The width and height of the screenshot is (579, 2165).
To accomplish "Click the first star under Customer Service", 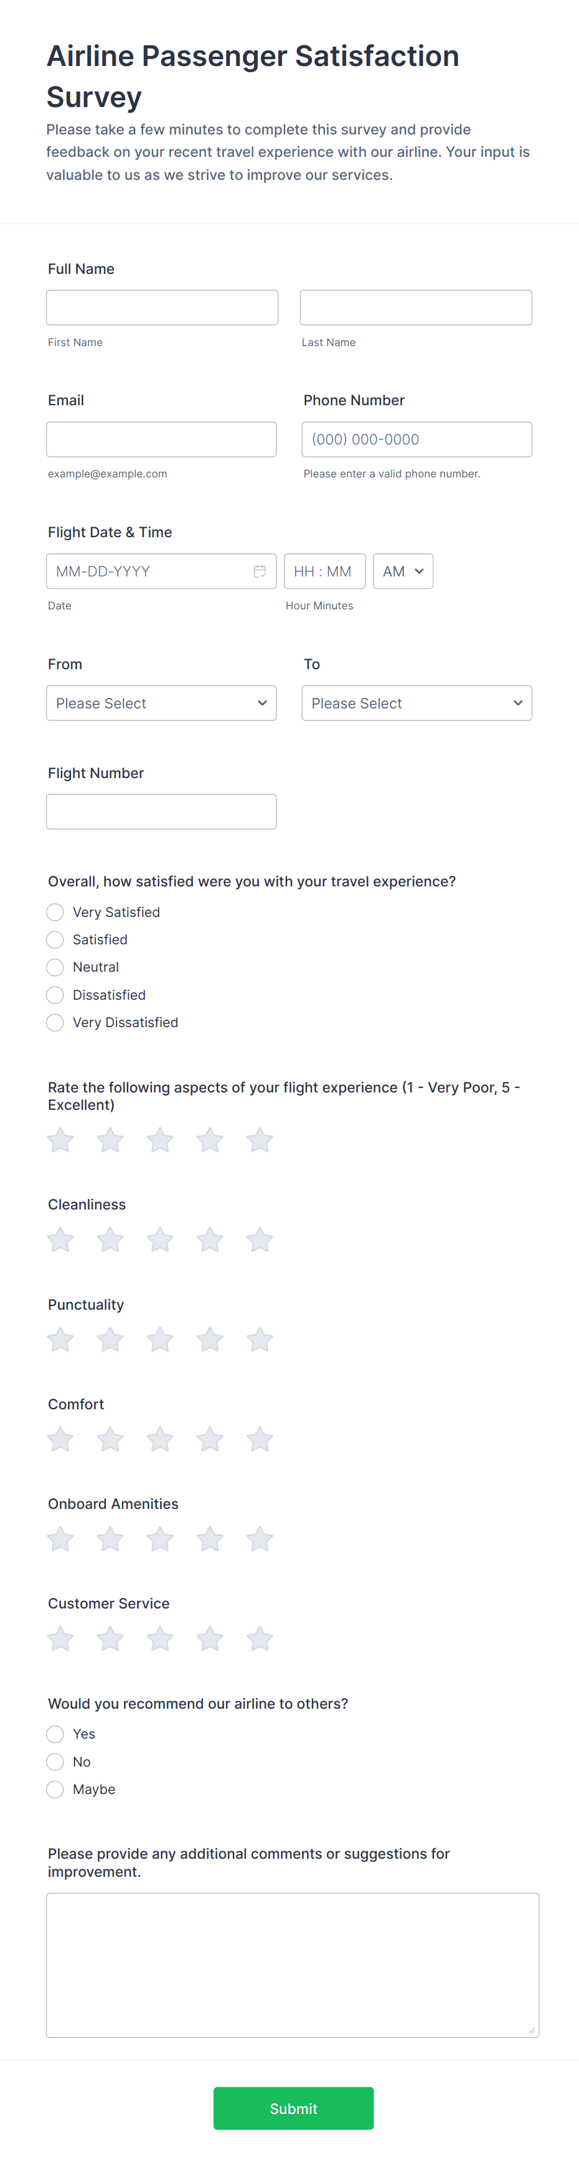I will pyautogui.click(x=60, y=1638).
